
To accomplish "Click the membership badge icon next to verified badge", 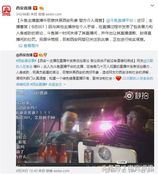I will click(41, 8).
